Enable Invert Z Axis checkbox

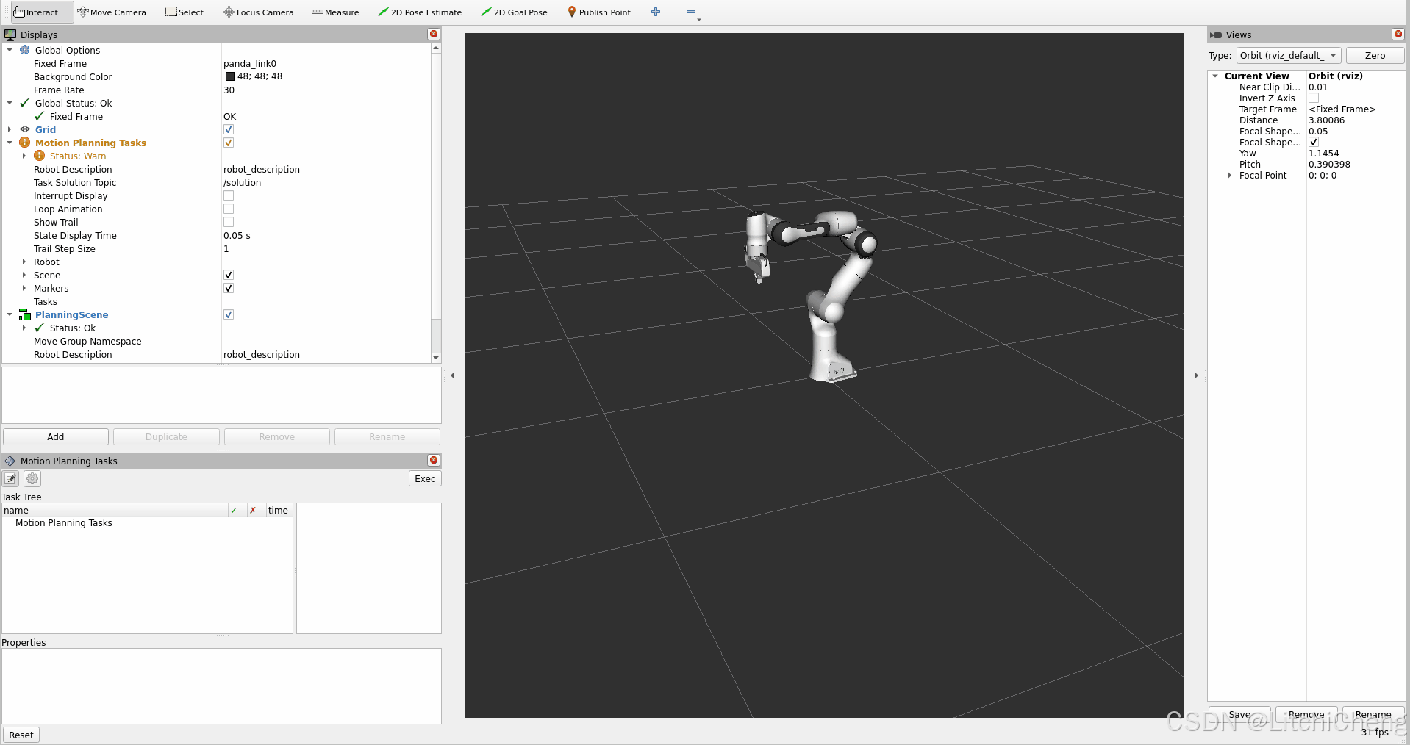coord(1314,98)
